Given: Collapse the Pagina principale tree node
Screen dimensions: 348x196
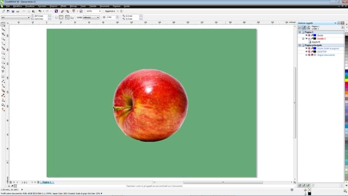Looking at the screenshot, I should (x=300, y=45).
